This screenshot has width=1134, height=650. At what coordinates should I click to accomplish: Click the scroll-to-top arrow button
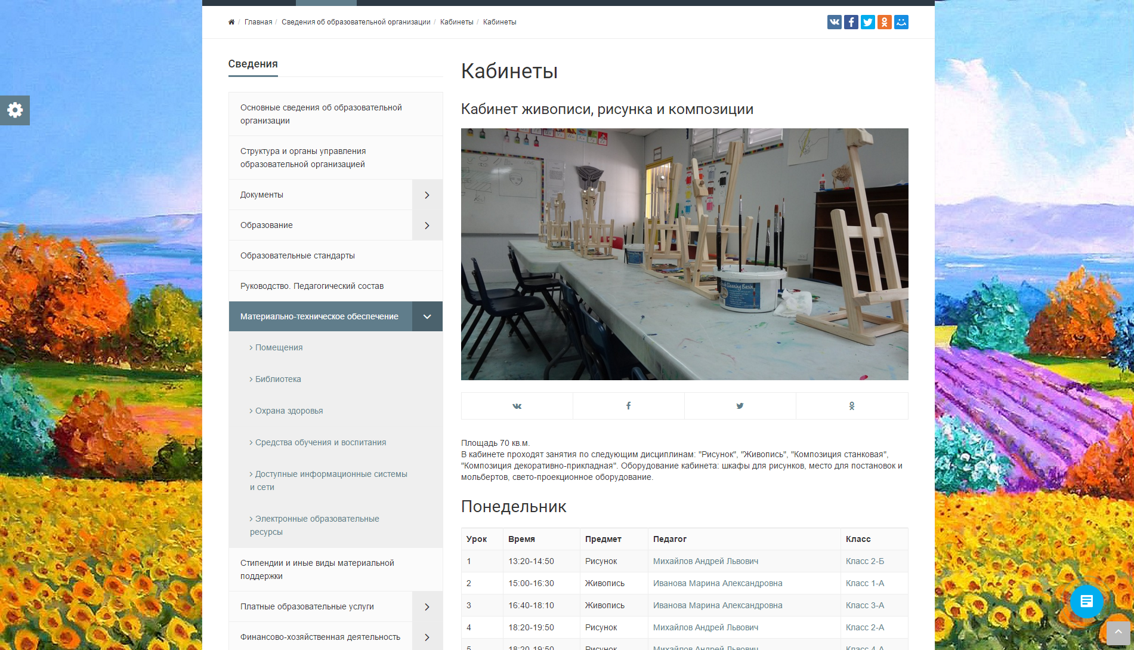click(x=1118, y=632)
